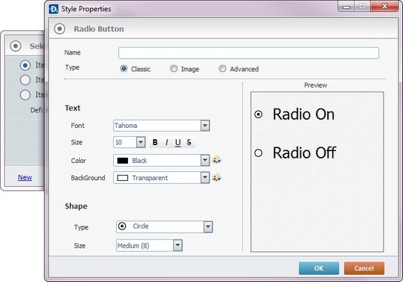Toggle Strikethrough text formatting
This screenshot has height=282, width=403.
coord(189,142)
